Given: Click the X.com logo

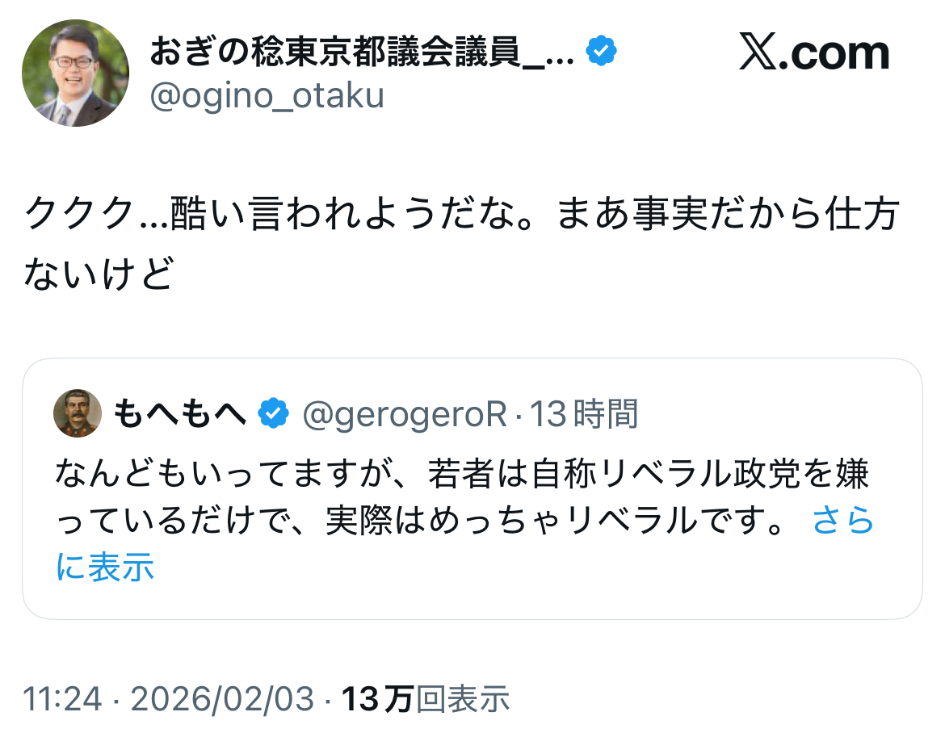Looking at the screenshot, I should tap(814, 53).
